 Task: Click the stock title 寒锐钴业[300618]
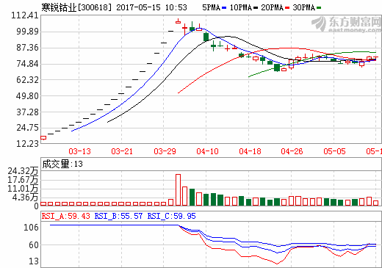[76, 7]
